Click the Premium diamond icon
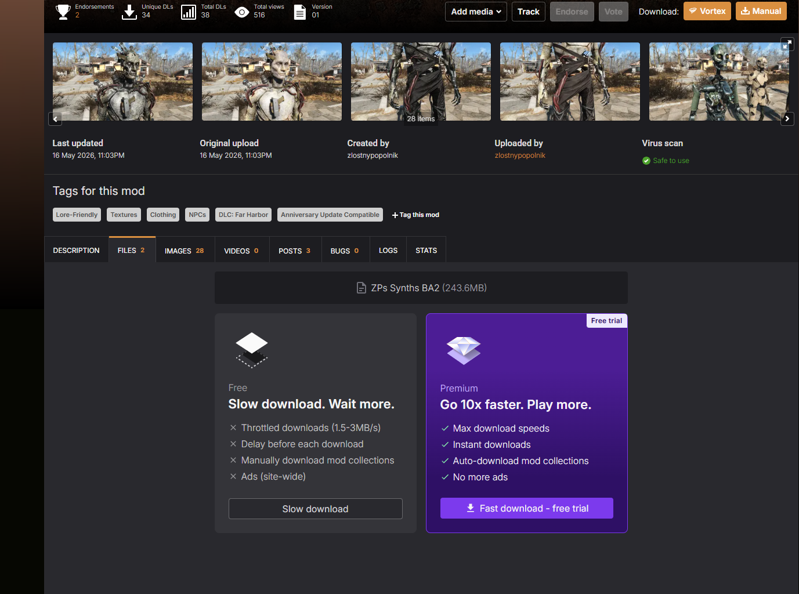The height and width of the screenshot is (594, 799). (x=464, y=350)
